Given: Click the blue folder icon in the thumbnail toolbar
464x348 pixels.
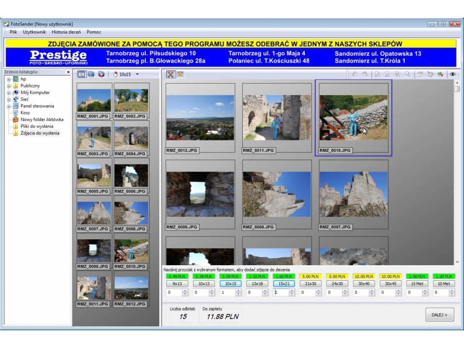Looking at the screenshot, I should [91, 74].
